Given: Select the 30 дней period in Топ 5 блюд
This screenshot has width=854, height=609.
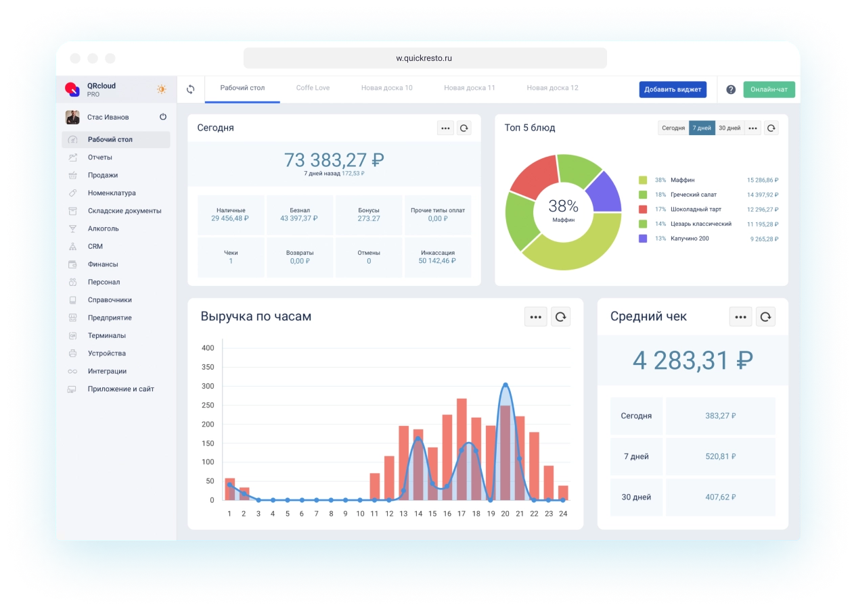Looking at the screenshot, I should 729,128.
